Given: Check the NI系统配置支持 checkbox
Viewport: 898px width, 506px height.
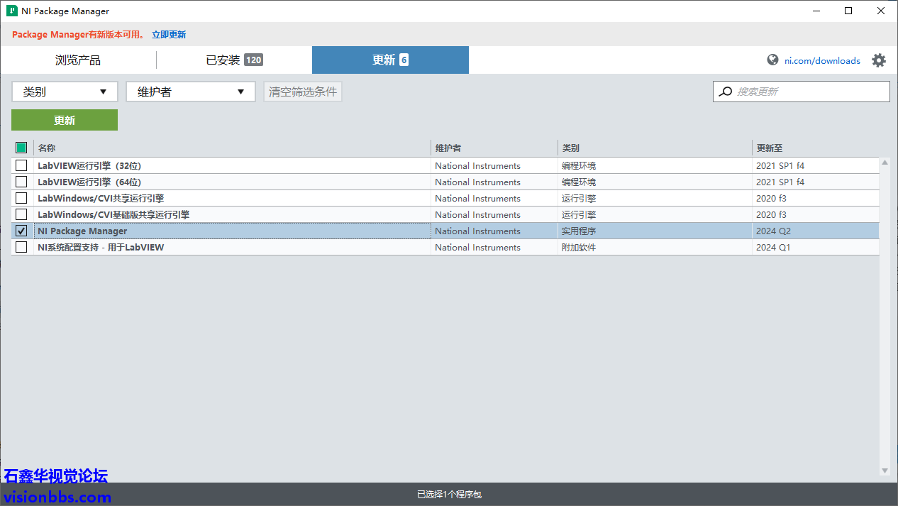Looking at the screenshot, I should coord(21,248).
